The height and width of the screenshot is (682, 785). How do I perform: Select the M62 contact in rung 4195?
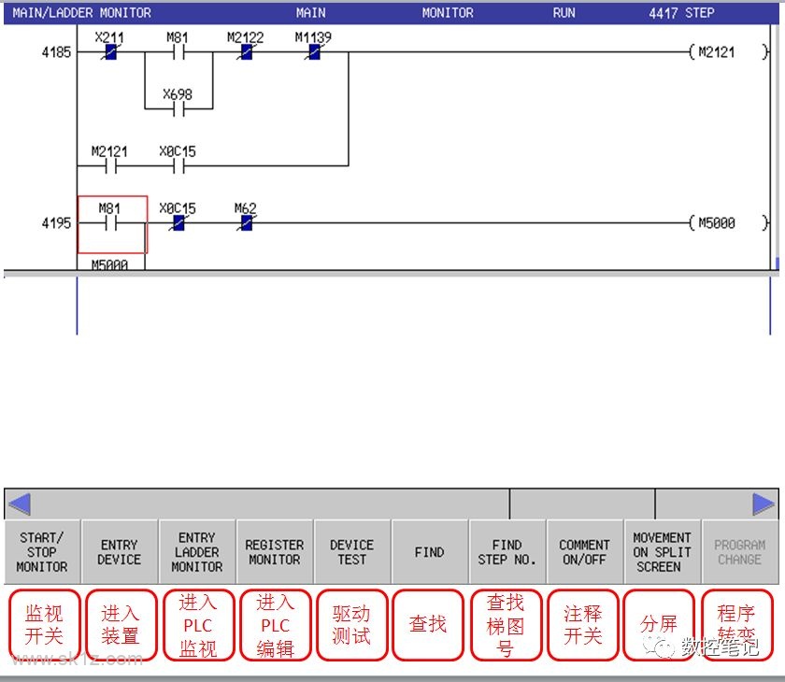(x=246, y=222)
